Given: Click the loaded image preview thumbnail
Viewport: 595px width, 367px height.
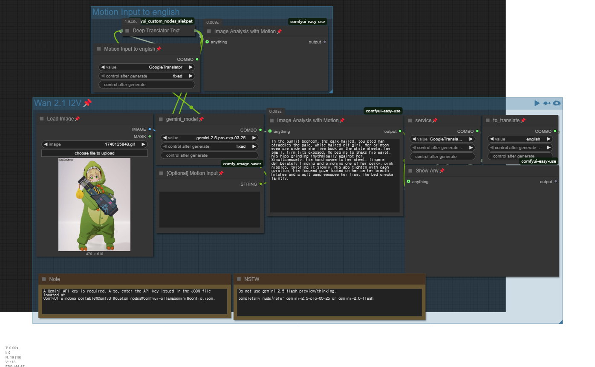Looking at the screenshot, I should point(94,204).
